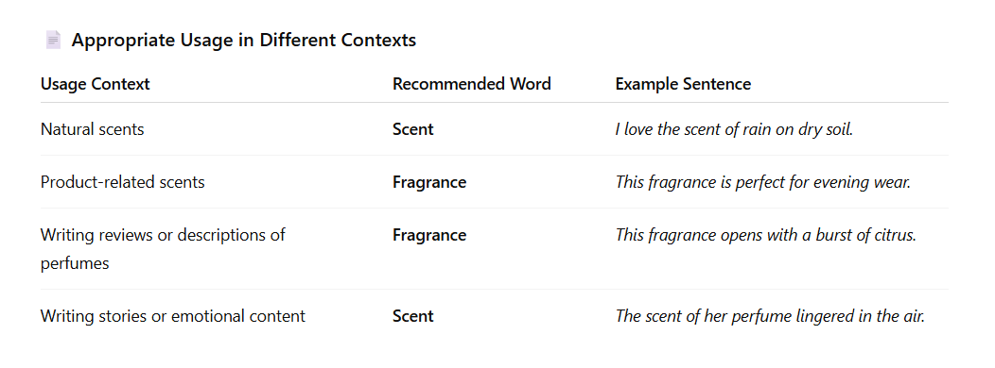Viewport: 995px width, 368px height.
Task: Click the word 'Contexts' in the heading
Action: [x=379, y=40]
